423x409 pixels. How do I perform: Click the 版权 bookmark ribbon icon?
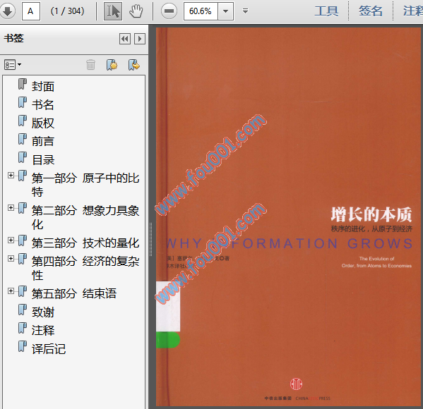click(x=23, y=121)
